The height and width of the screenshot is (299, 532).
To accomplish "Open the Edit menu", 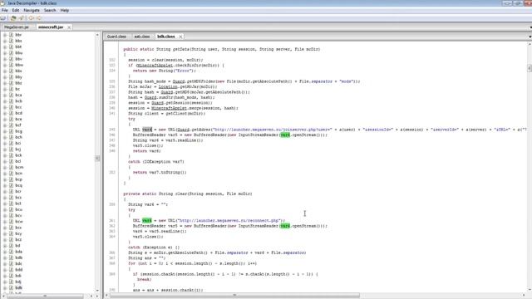I will pos(16,11).
